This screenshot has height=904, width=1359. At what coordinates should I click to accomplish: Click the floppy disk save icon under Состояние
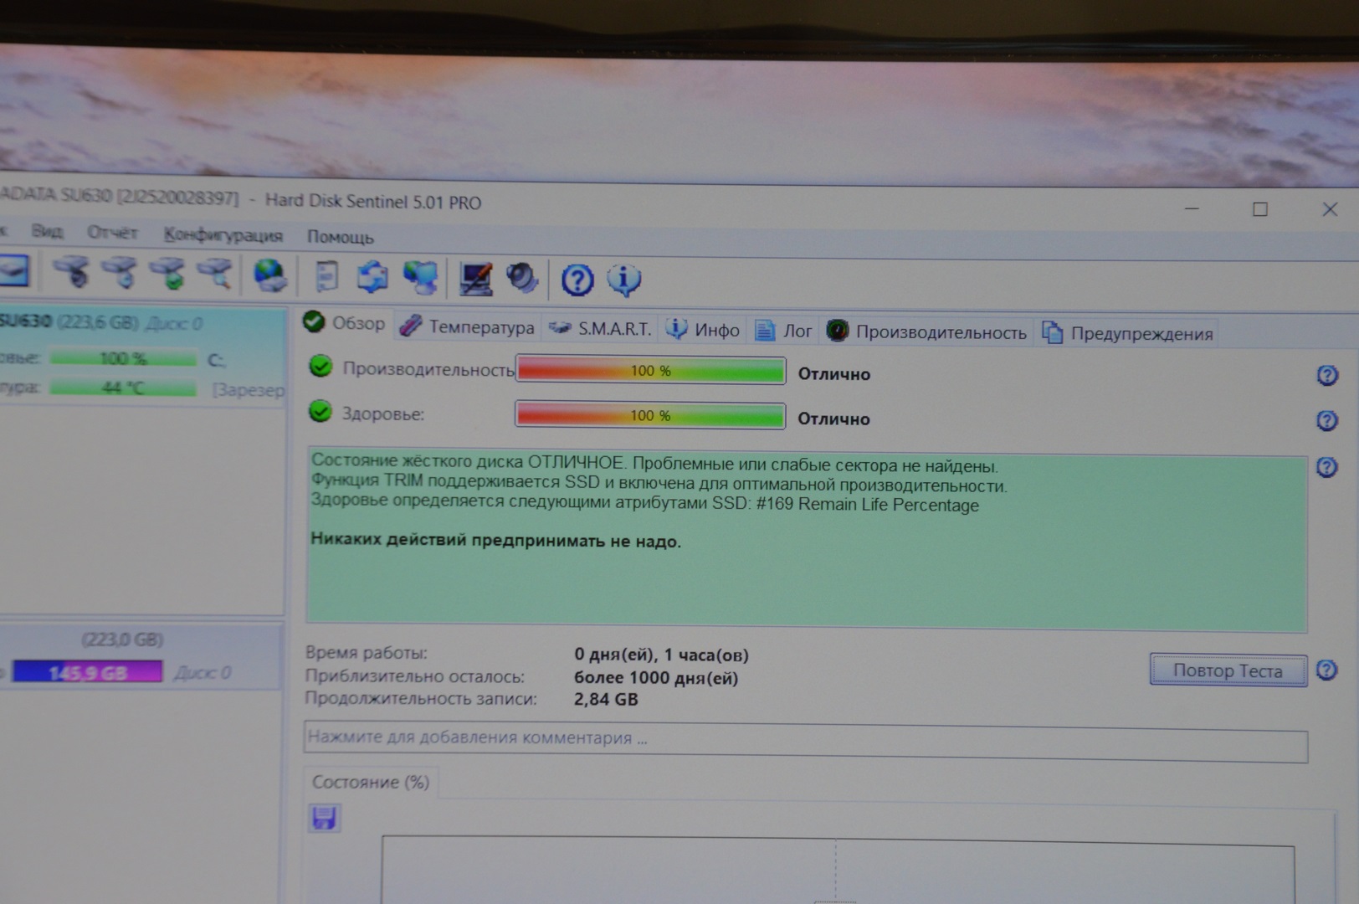pos(324,818)
